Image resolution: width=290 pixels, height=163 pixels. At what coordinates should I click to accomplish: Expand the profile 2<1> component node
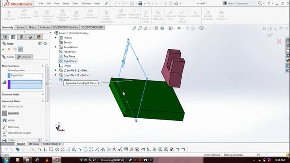(x=56, y=75)
